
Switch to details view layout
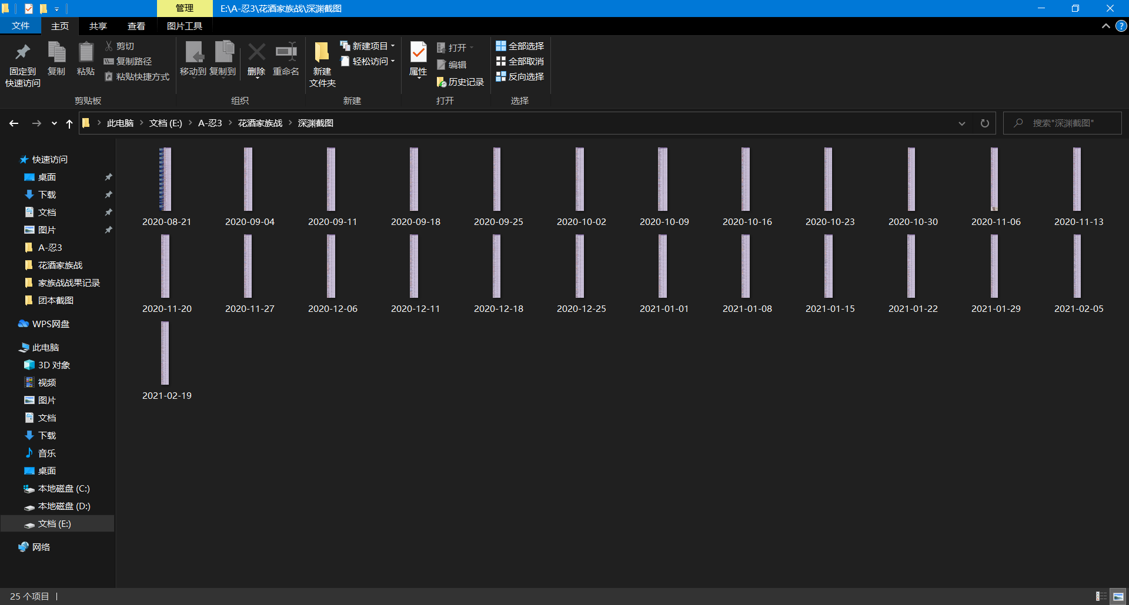click(x=1101, y=596)
